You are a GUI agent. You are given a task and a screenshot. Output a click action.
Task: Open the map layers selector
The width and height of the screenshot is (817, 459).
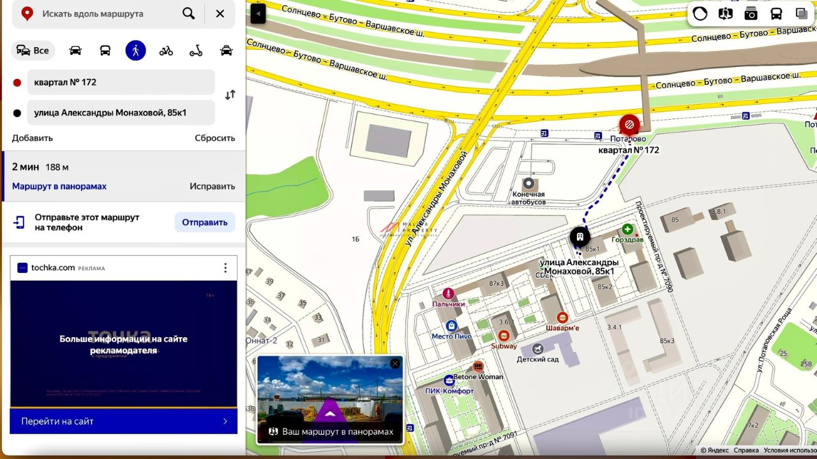(x=802, y=13)
